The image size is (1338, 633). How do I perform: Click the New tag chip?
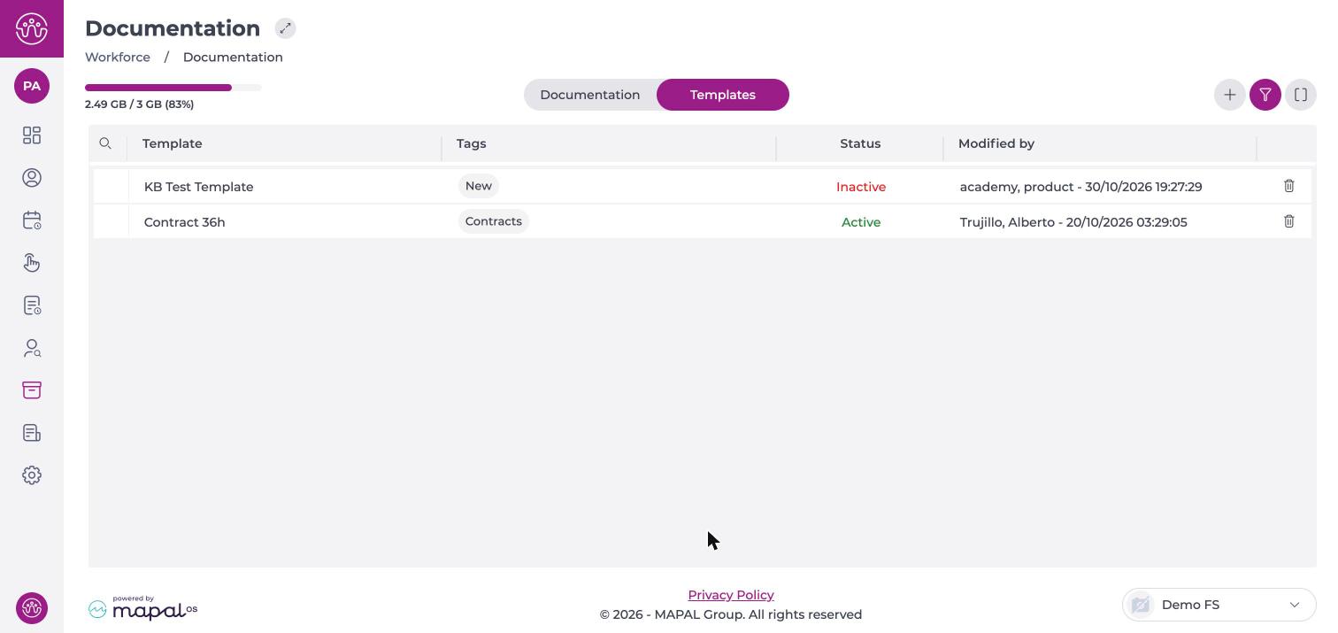479,186
